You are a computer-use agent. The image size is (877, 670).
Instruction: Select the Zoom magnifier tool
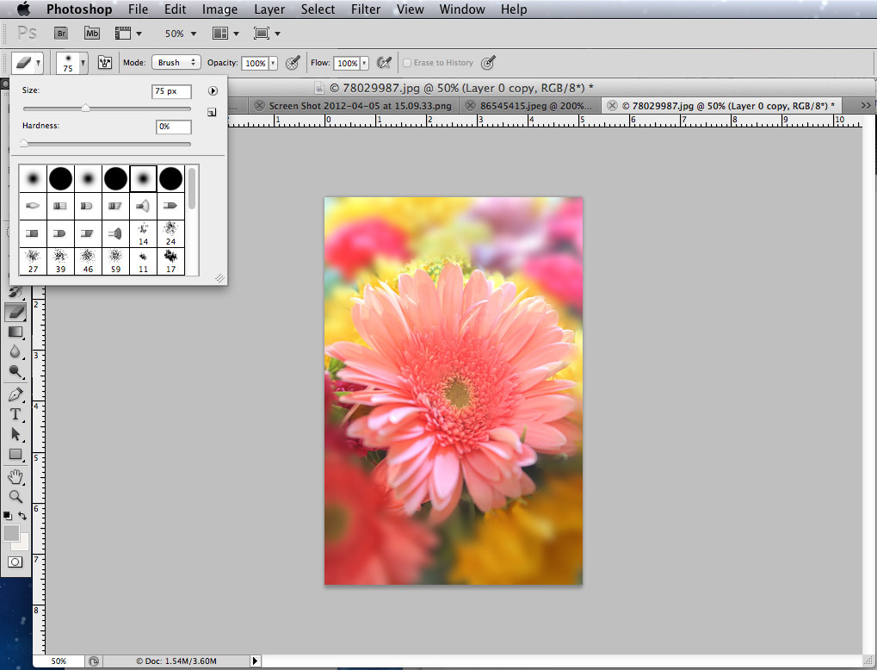(x=15, y=497)
